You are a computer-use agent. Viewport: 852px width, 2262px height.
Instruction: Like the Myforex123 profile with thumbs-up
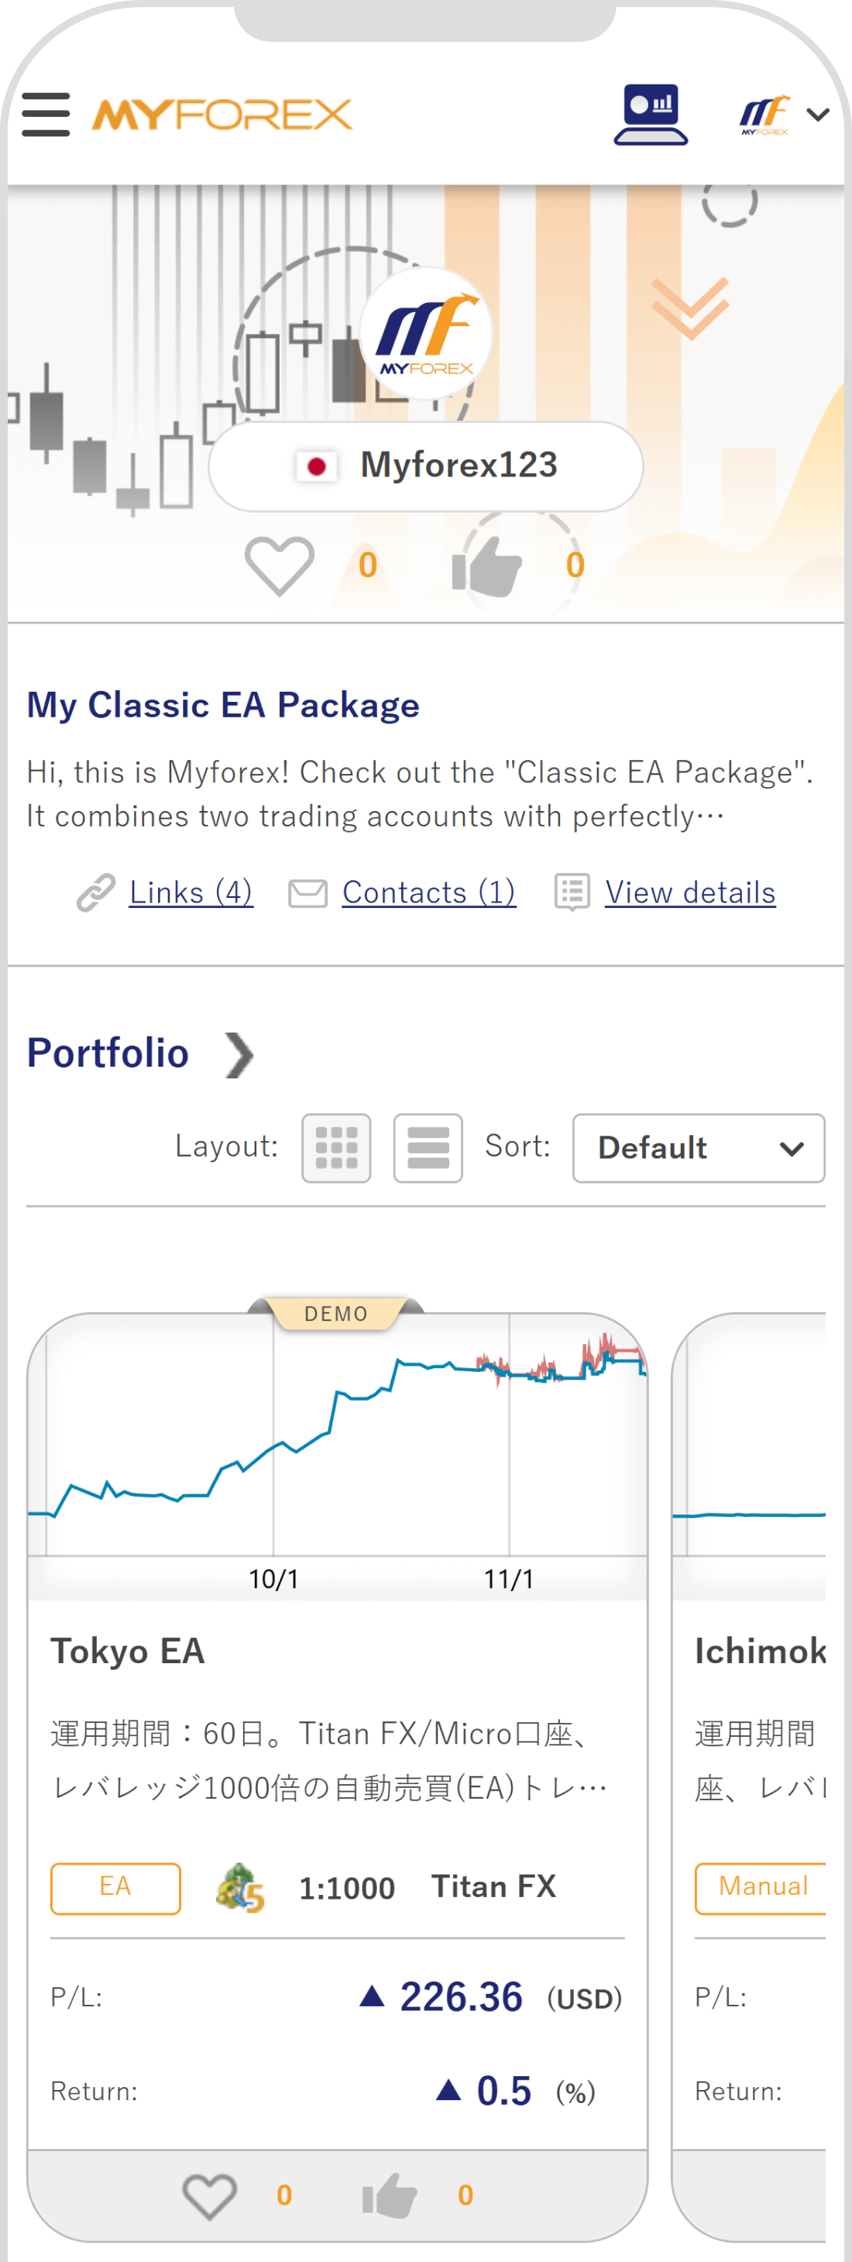point(486,565)
